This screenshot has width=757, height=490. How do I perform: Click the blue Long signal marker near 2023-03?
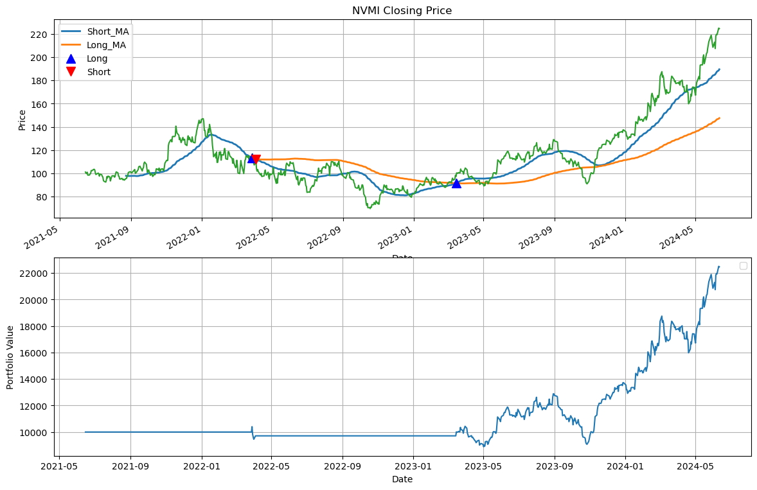(x=456, y=183)
